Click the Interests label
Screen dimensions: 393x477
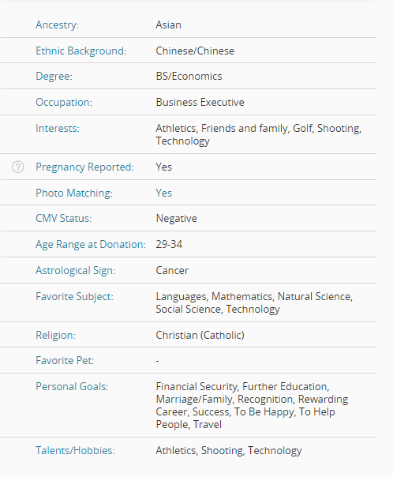tap(58, 129)
